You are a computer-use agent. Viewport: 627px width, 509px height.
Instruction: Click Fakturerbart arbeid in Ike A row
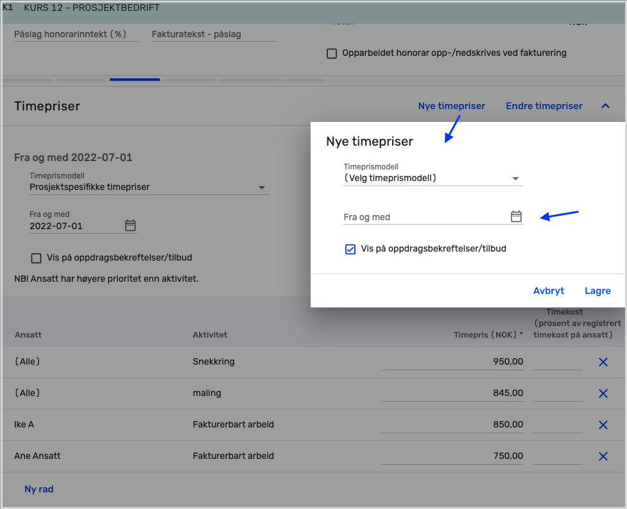click(233, 424)
